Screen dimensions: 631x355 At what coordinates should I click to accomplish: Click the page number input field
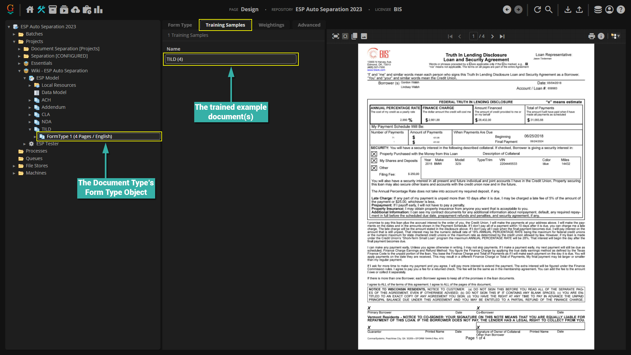(473, 36)
